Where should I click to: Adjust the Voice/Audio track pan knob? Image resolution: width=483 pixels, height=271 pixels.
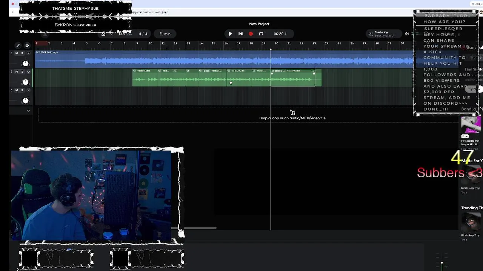pyautogui.click(x=25, y=82)
